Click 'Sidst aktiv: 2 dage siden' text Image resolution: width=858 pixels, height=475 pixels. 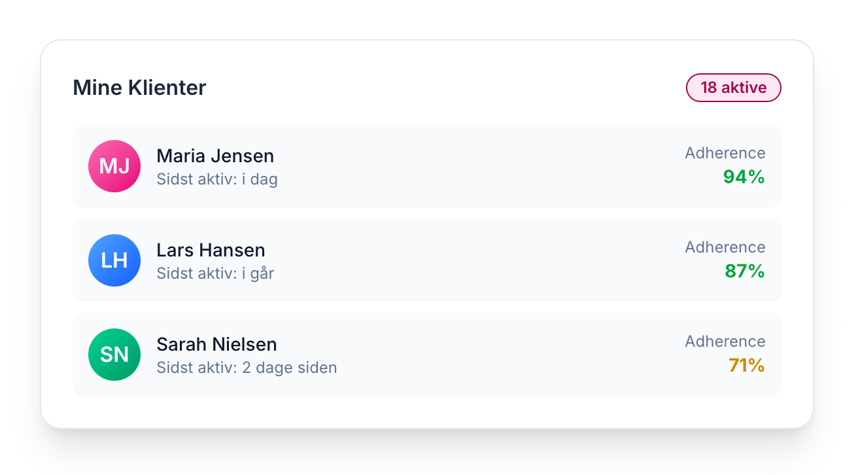click(x=247, y=368)
